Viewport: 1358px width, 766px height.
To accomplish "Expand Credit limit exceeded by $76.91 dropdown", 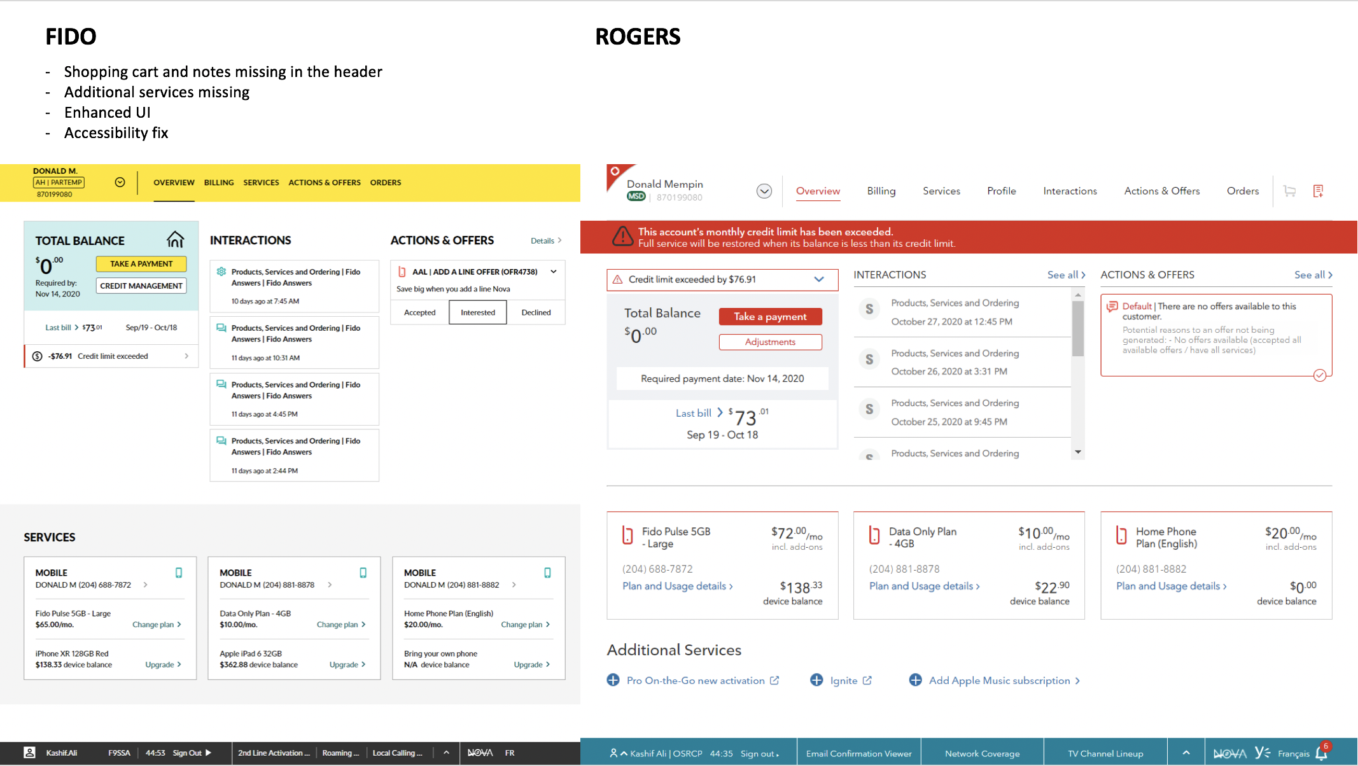I will pos(819,279).
